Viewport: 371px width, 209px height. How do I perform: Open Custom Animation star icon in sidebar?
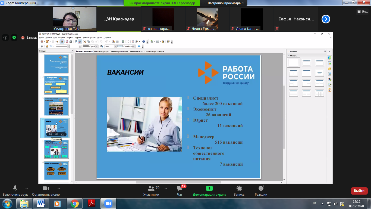point(330,69)
